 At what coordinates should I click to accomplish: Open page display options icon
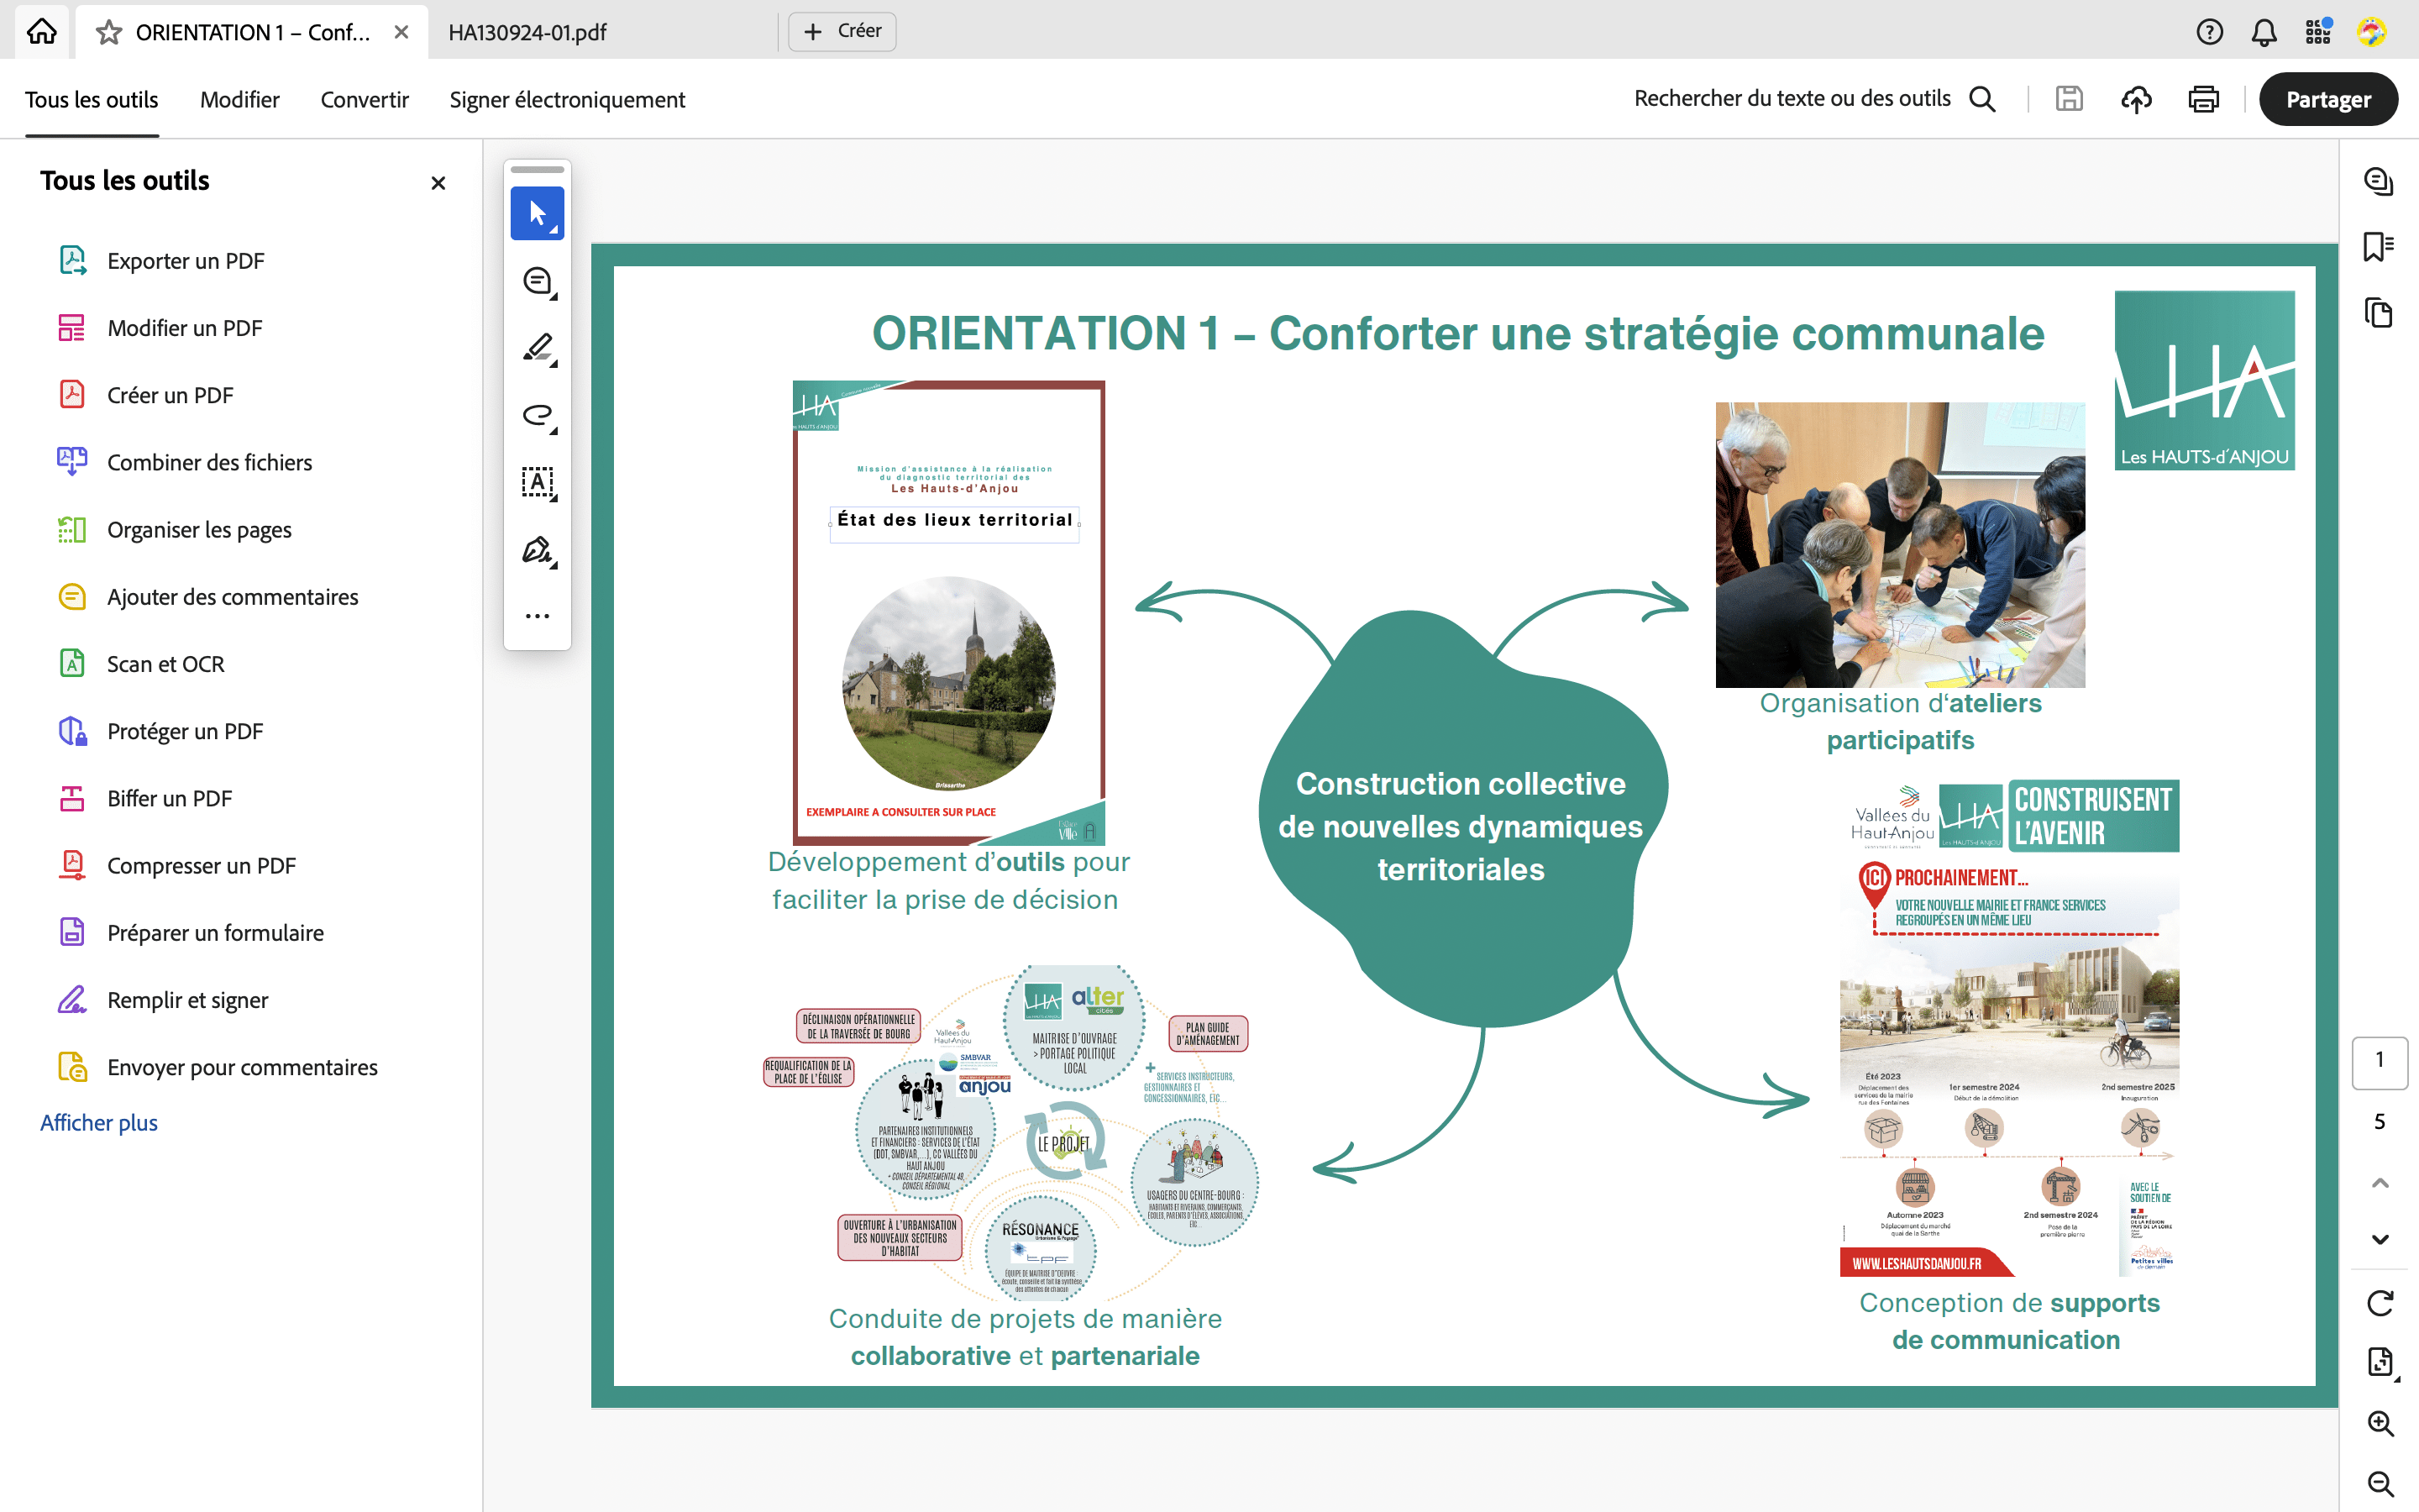[2380, 1362]
